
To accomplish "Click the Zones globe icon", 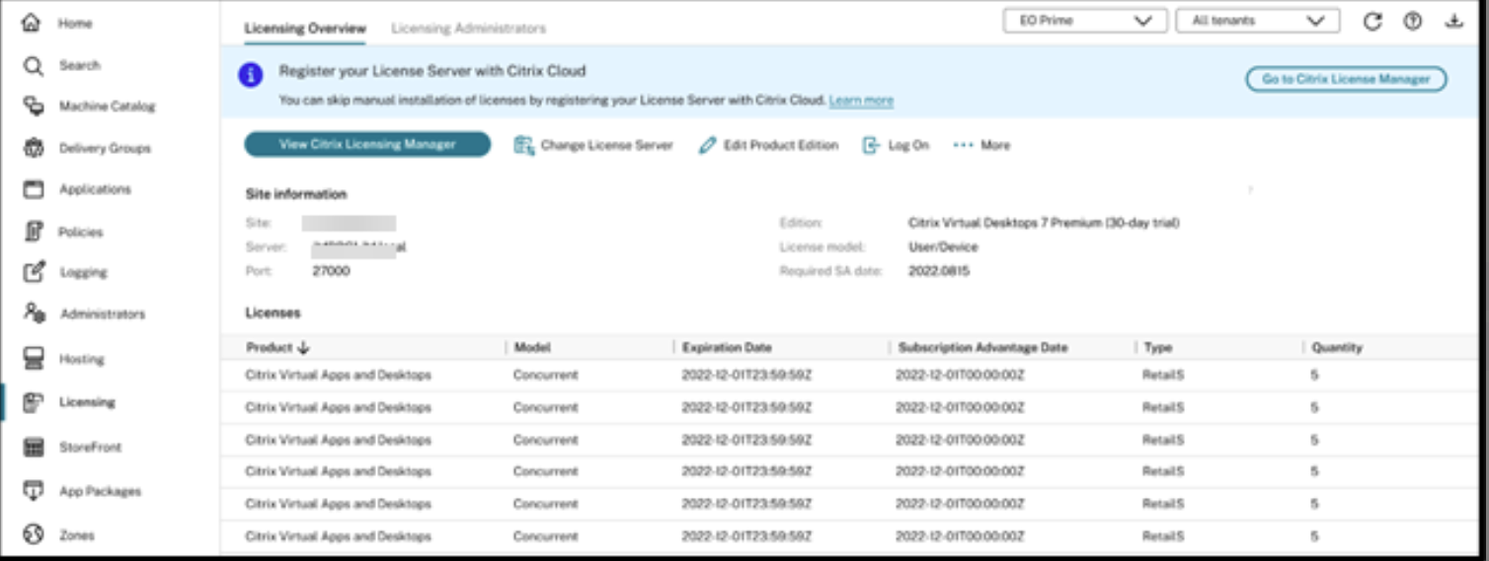I will coord(34,534).
